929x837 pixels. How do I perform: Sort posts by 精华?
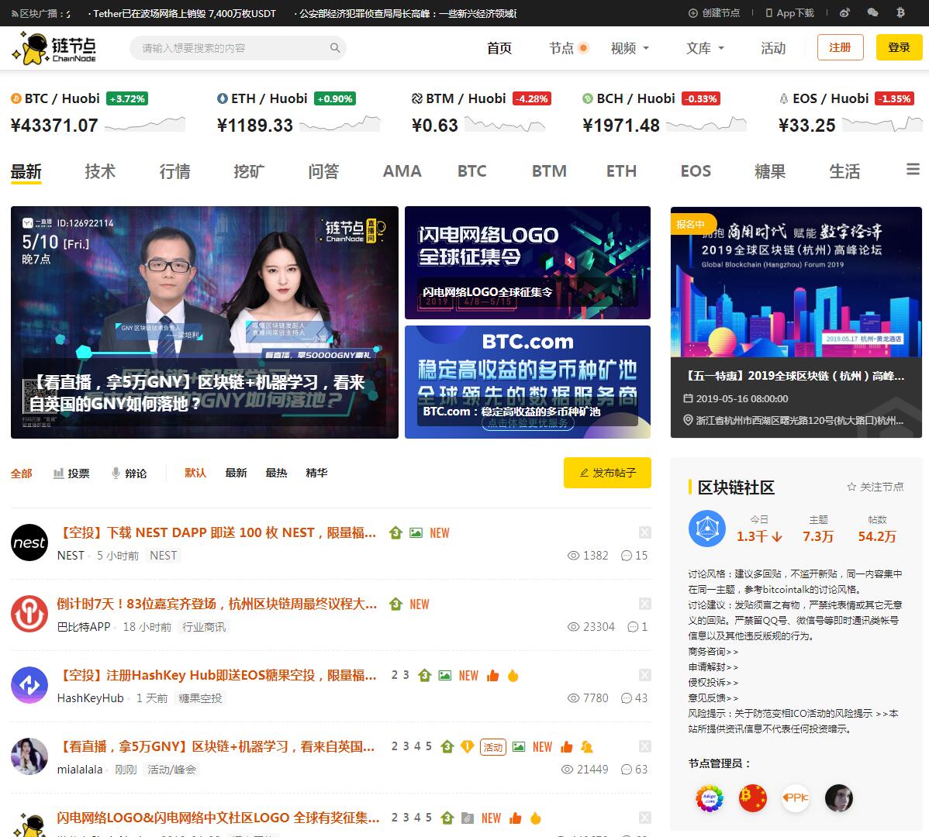pyautogui.click(x=316, y=473)
